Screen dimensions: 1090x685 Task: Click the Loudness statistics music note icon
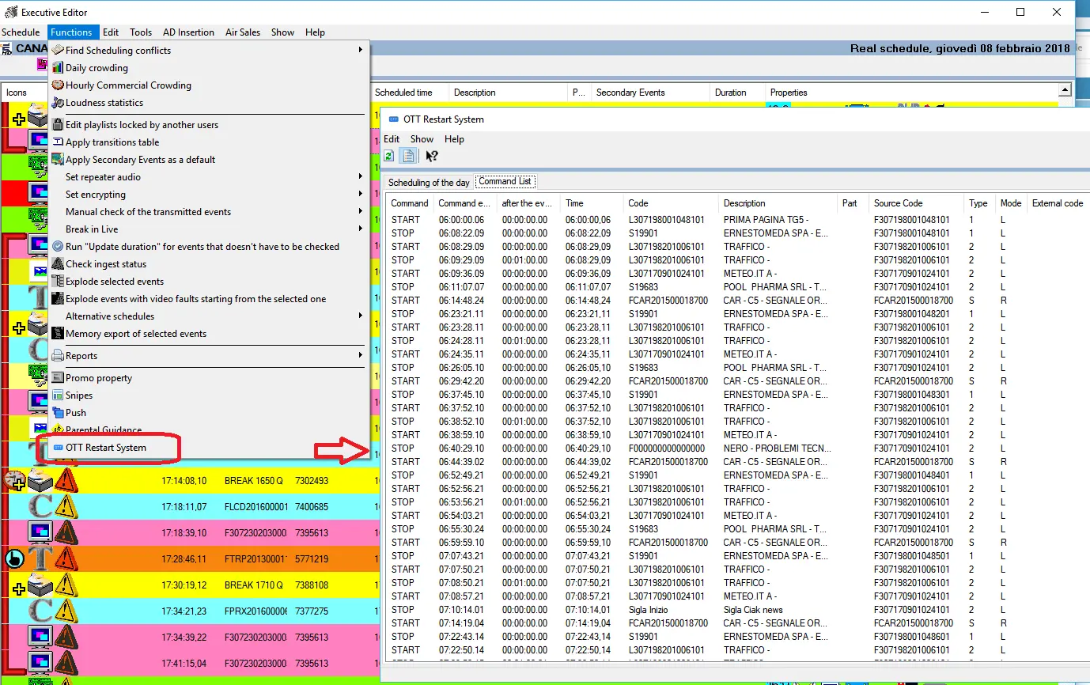[58, 103]
